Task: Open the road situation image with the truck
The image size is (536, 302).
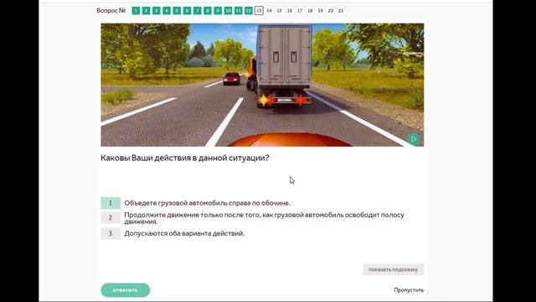Action: click(x=262, y=85)
